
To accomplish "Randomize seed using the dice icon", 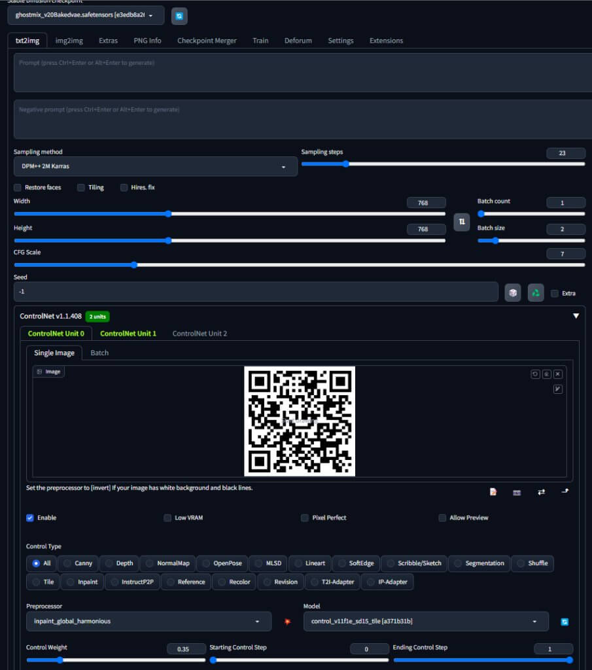I will click(x=512, y=292).
